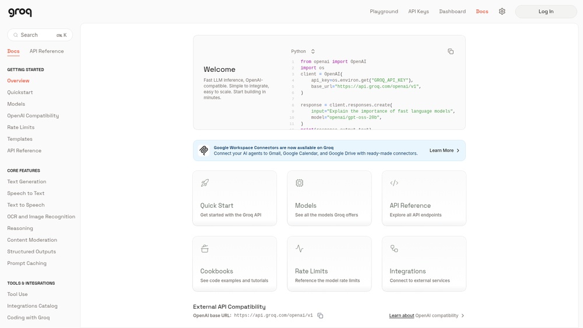The image size is (583, 328).
Task: Click the base URL text https://api.groq.com/openai/v1
Action: (273, 316)
